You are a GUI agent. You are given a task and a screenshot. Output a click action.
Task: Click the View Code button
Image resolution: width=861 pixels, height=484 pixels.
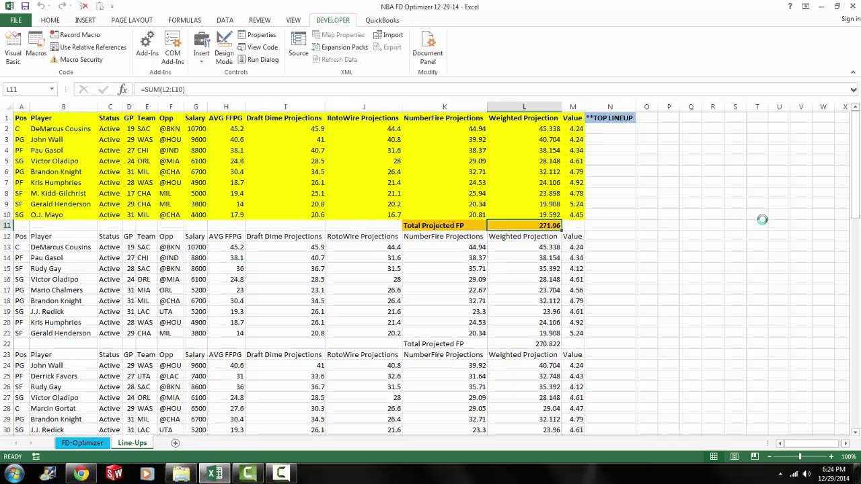click(258, 47)
